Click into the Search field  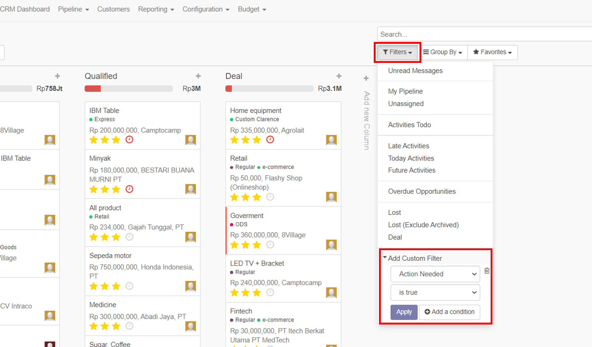pos(484,34)
